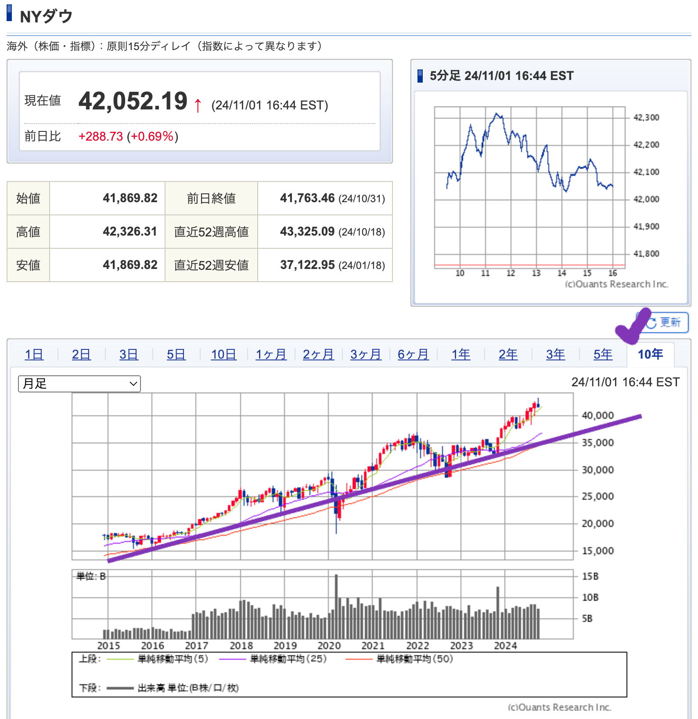Click the 単純移動平均(50) legend entry
This screenshot has height=719, width=698.
[399, 659]
